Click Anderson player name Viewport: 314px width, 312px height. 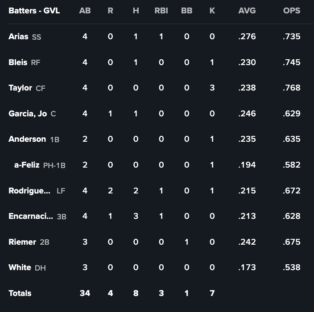tap(27, 139)
